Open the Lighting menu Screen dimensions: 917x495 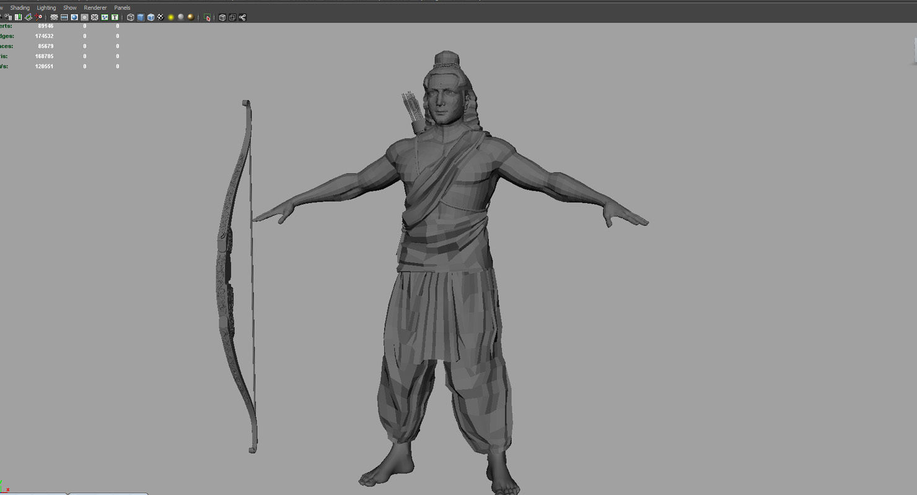pos(46,7)
